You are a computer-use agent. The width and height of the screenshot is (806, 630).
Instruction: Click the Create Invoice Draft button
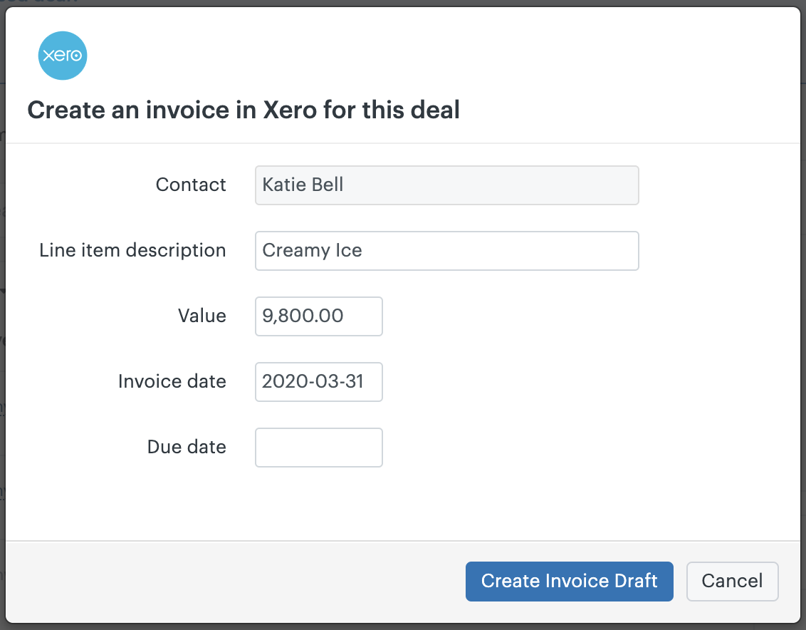point(569,581)
